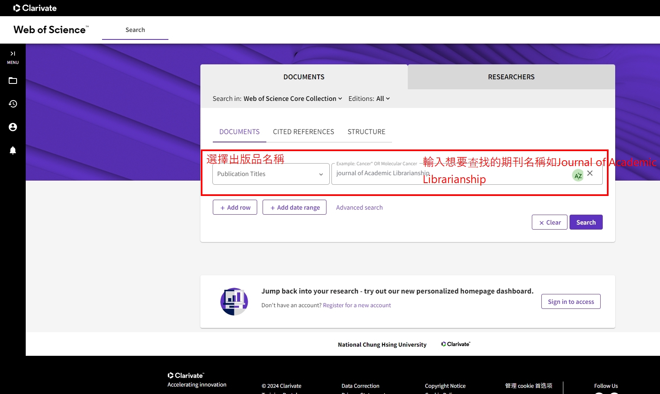Open the user profile icon in sidebar
The height and width of the screenshot is (394, 660).
pos(13,127)
